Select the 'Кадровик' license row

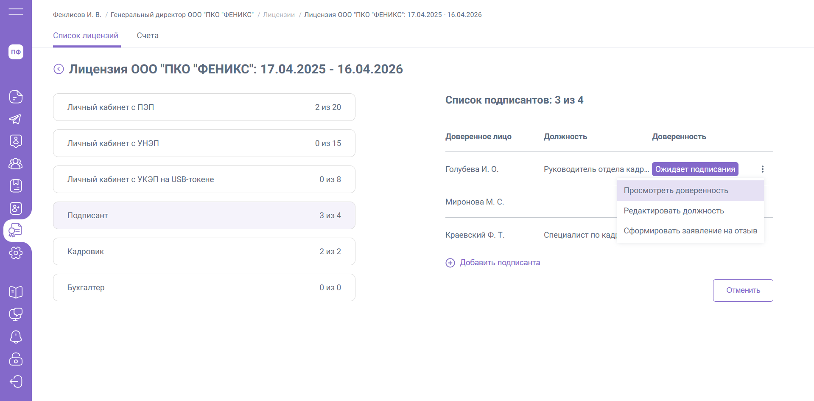[x=204, y=252]
